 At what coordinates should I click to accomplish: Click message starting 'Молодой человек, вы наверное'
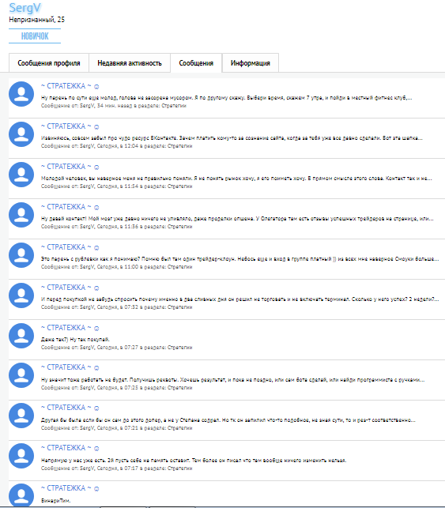pyautogui.click(x=236, y=179)
